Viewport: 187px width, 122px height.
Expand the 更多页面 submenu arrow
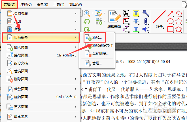[75, 107]
